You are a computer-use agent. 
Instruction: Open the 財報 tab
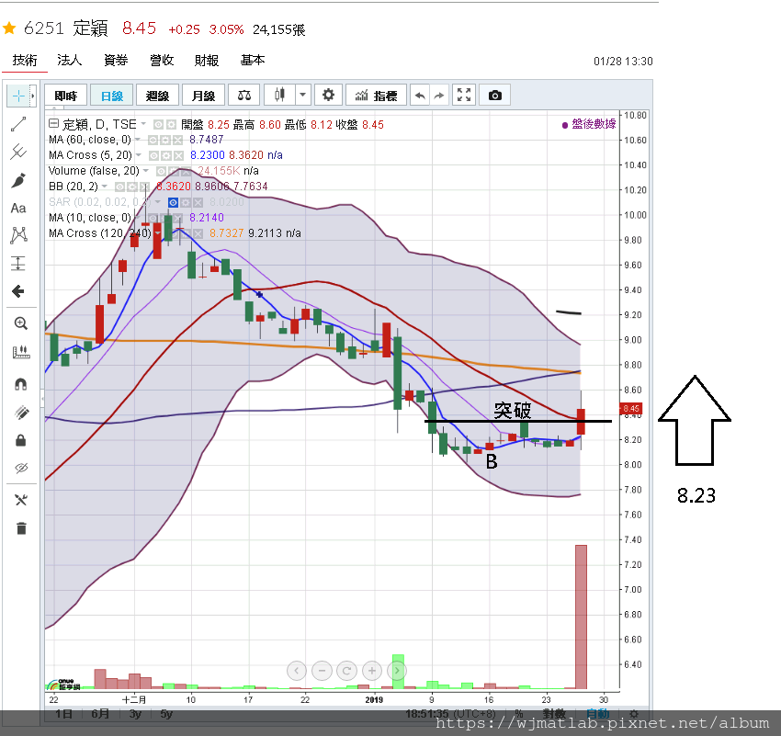pos(207,61)
